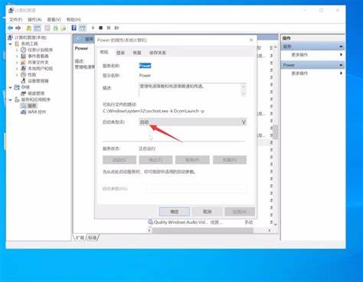363x282 pixels.
Task: Collapse the 服务和应用程序 tree node
Action: [x=11, y=99]
